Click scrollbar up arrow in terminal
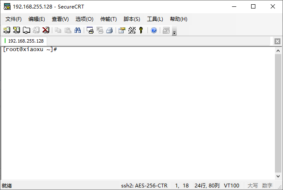The height and width of the screenshot is (190, 283). point(278,51)
